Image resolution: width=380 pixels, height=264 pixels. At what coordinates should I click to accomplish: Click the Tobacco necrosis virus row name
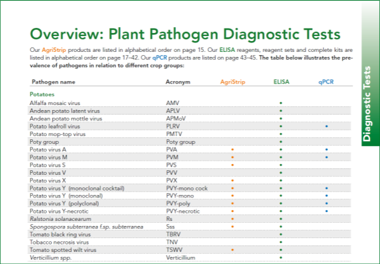coord(59,242)
